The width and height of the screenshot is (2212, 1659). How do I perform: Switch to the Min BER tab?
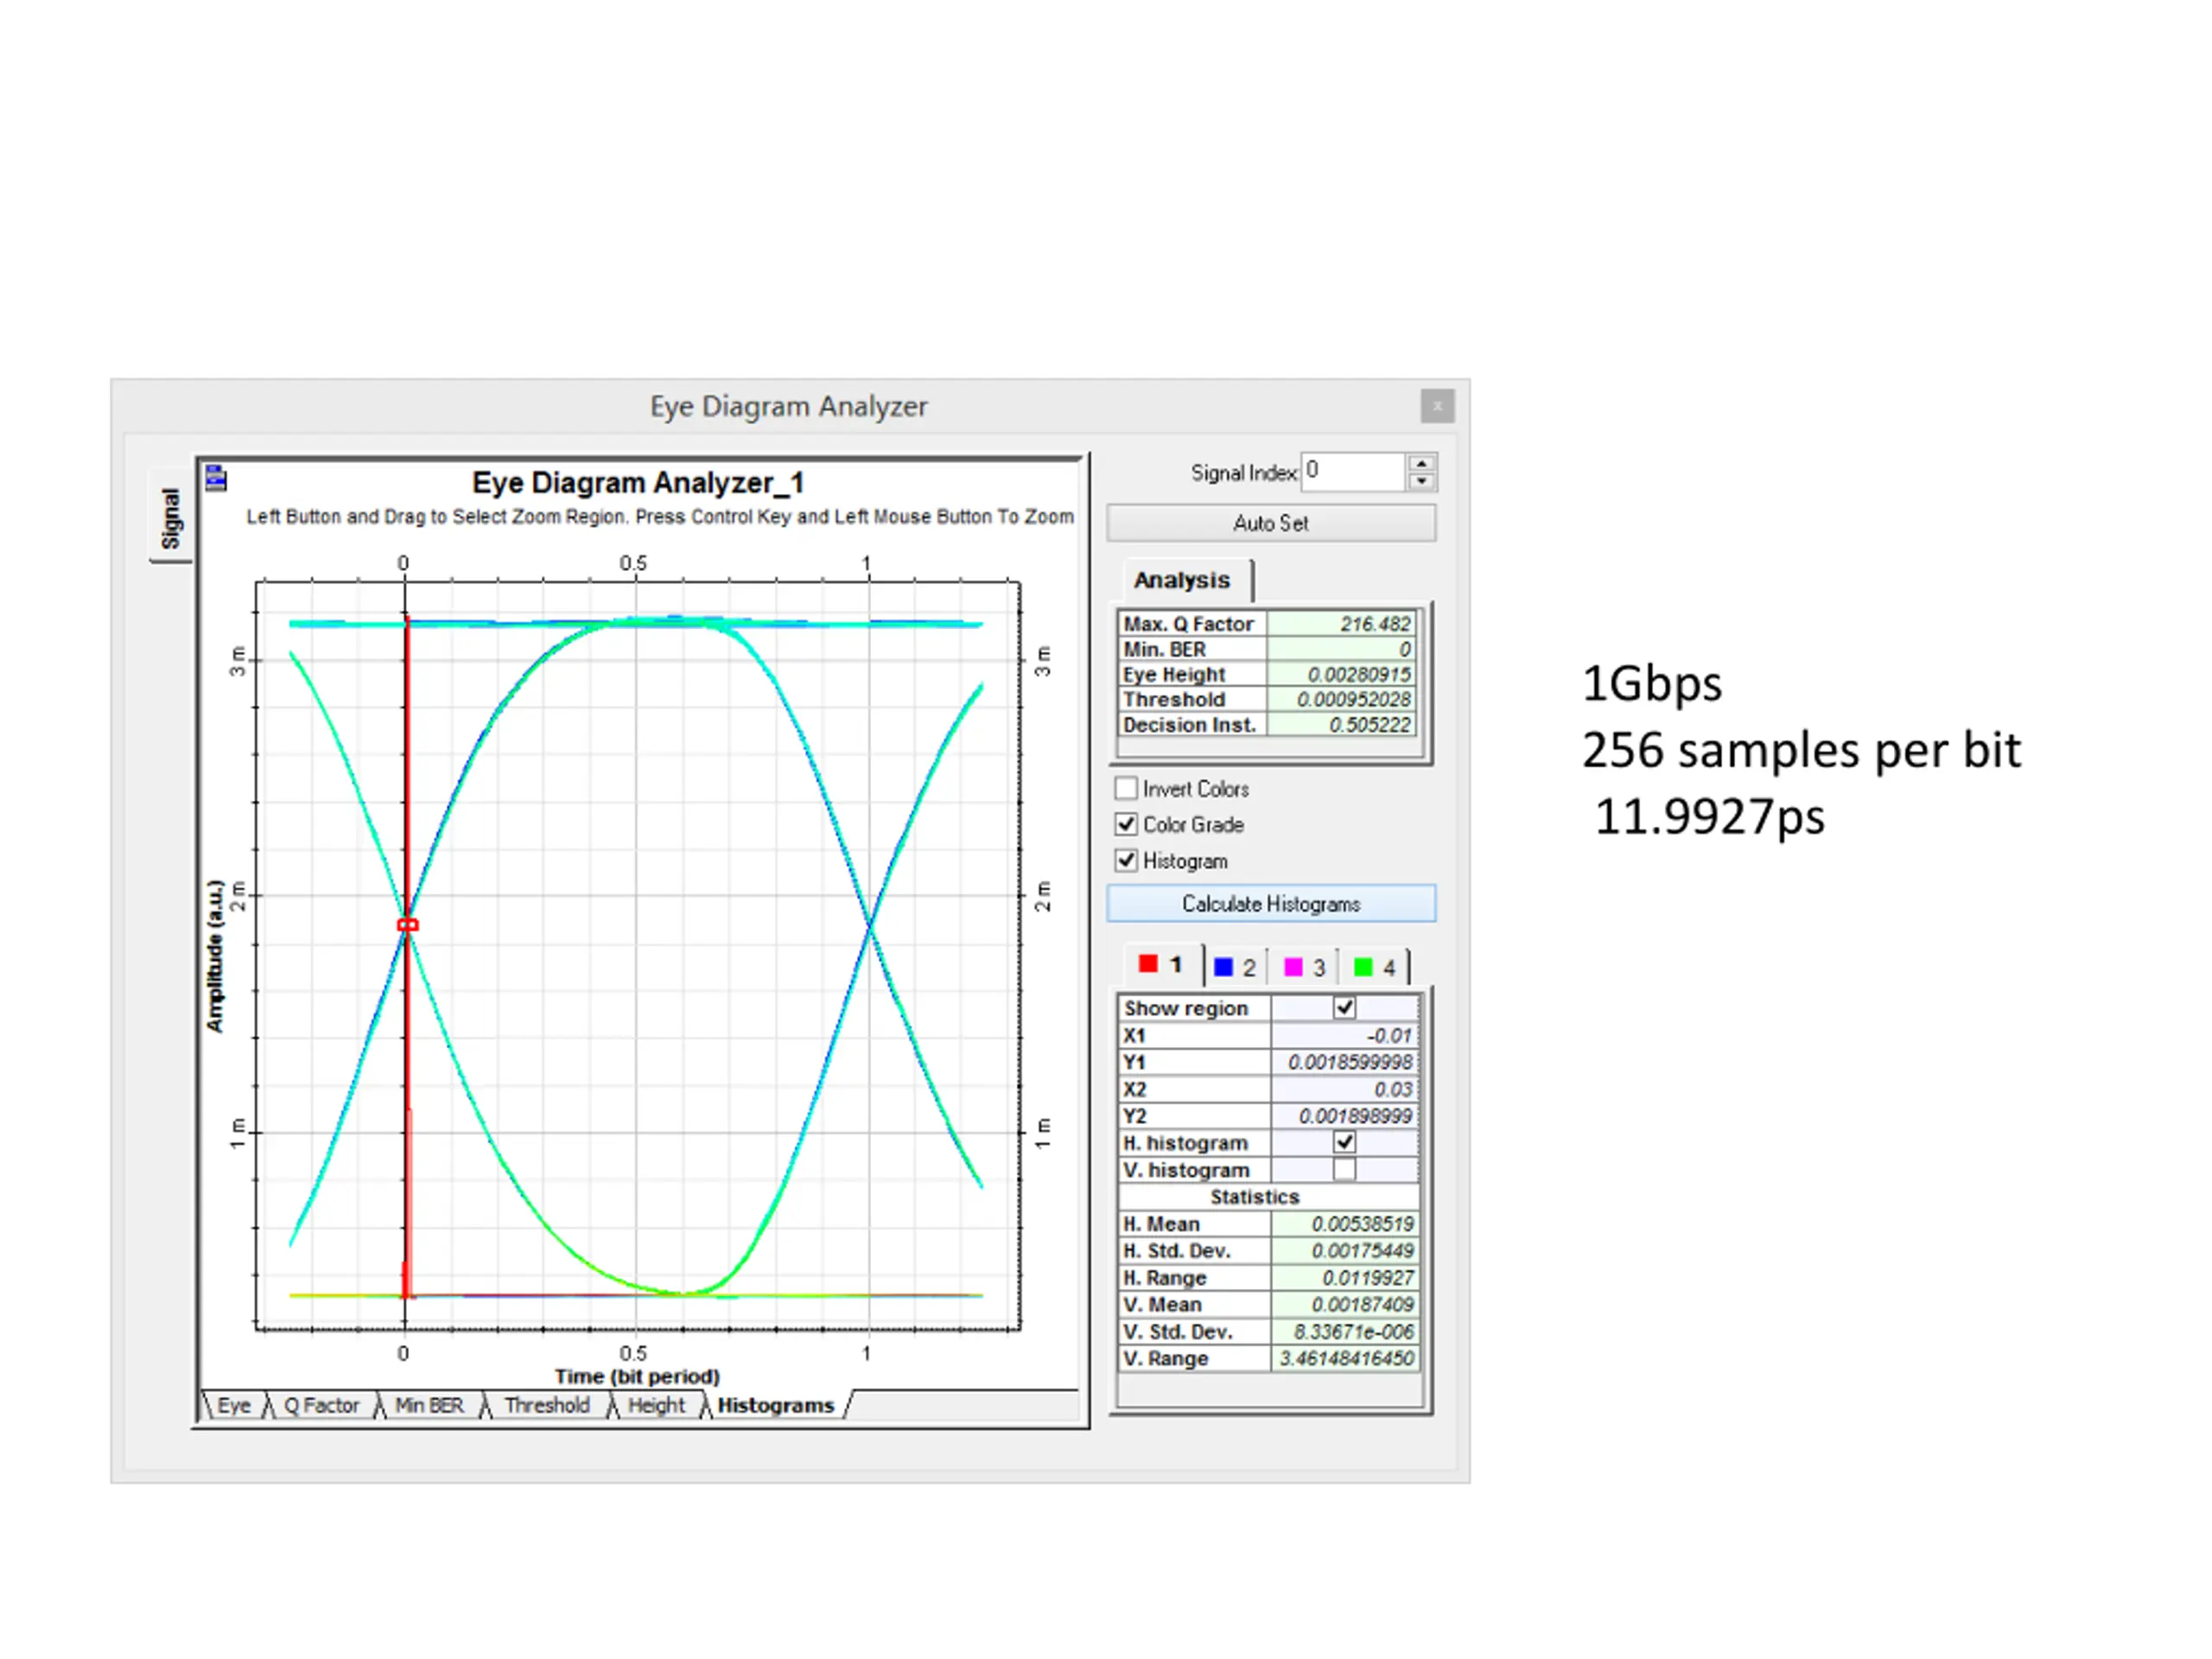pos(429,1405)
